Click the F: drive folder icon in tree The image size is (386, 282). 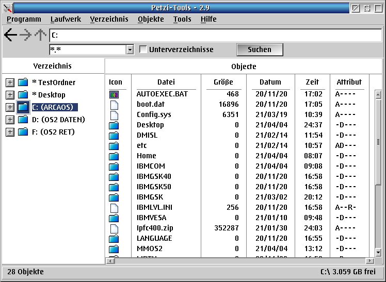[x=23, y=132]
